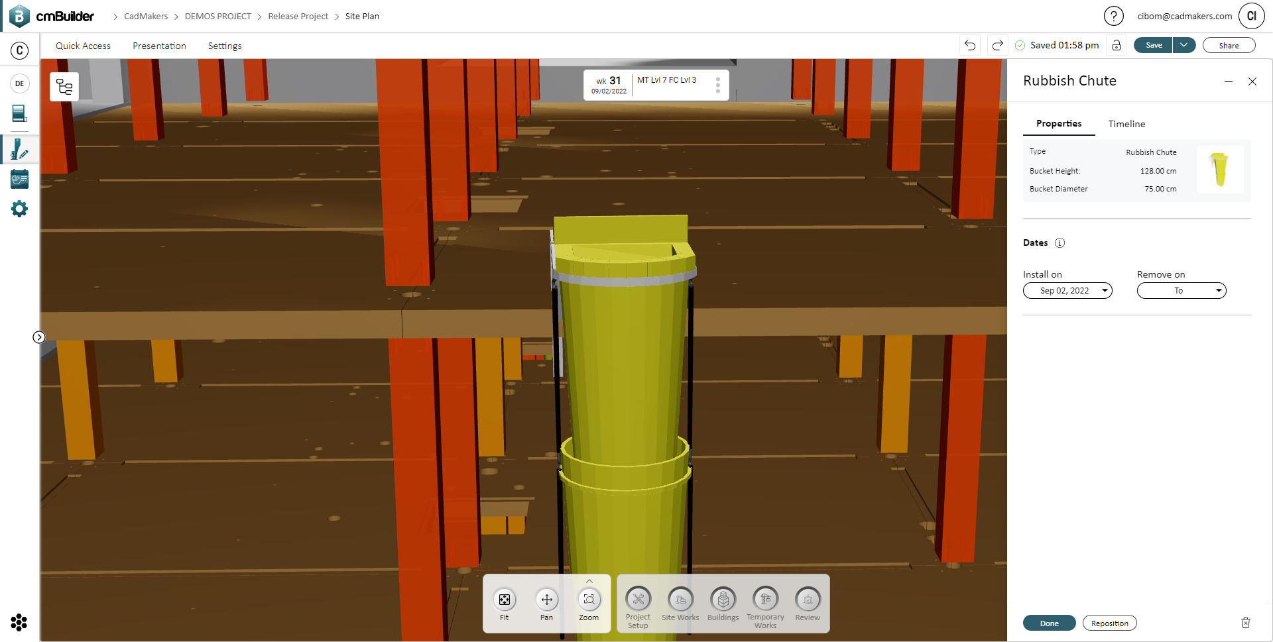Open the Save dropdown arrow
The width and height of the screenshot is (1273, 642).
1184,45
